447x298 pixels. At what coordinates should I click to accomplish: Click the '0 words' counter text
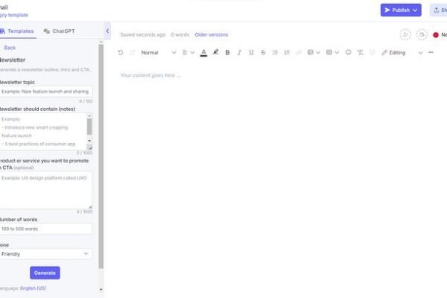180,34
